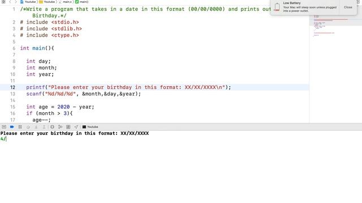Click the opening comment on line 1
Screen dimensions: 362x203
tap(145, 9)
